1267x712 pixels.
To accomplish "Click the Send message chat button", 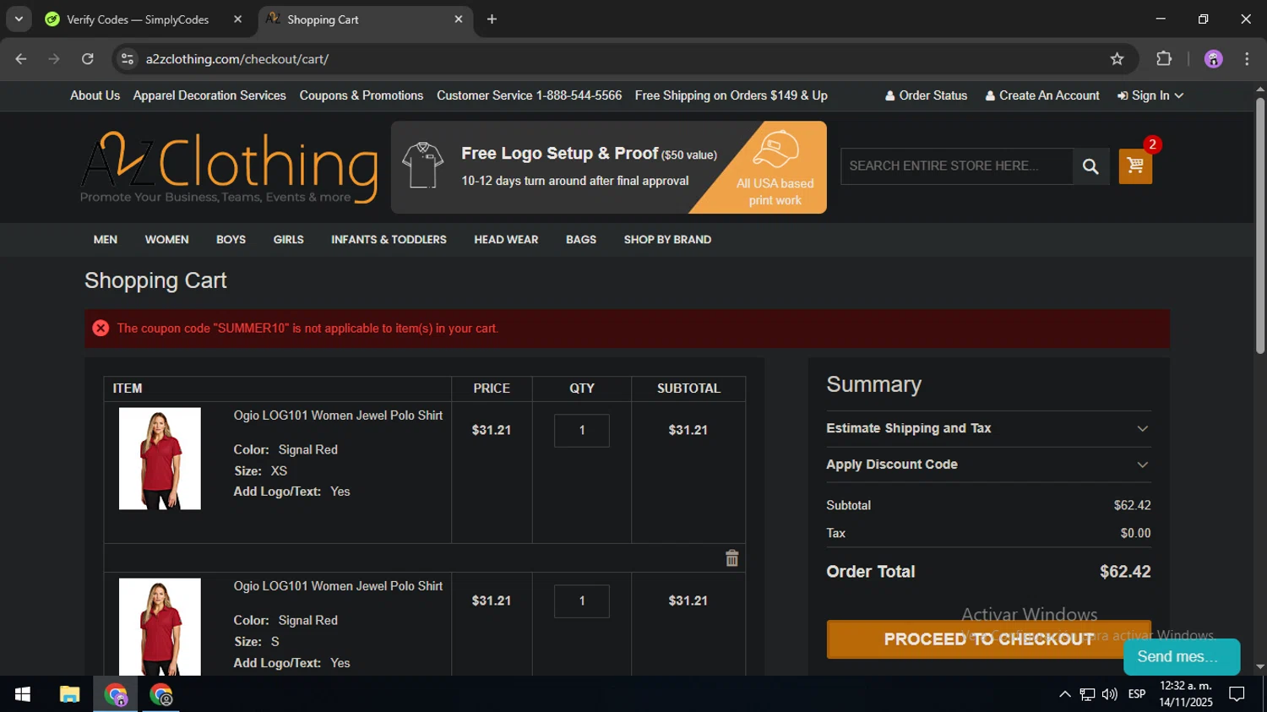I will (1182, 656).
